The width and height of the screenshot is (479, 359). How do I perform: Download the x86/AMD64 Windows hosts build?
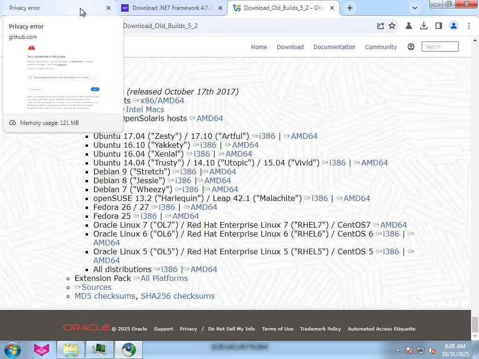coord(162,101)
